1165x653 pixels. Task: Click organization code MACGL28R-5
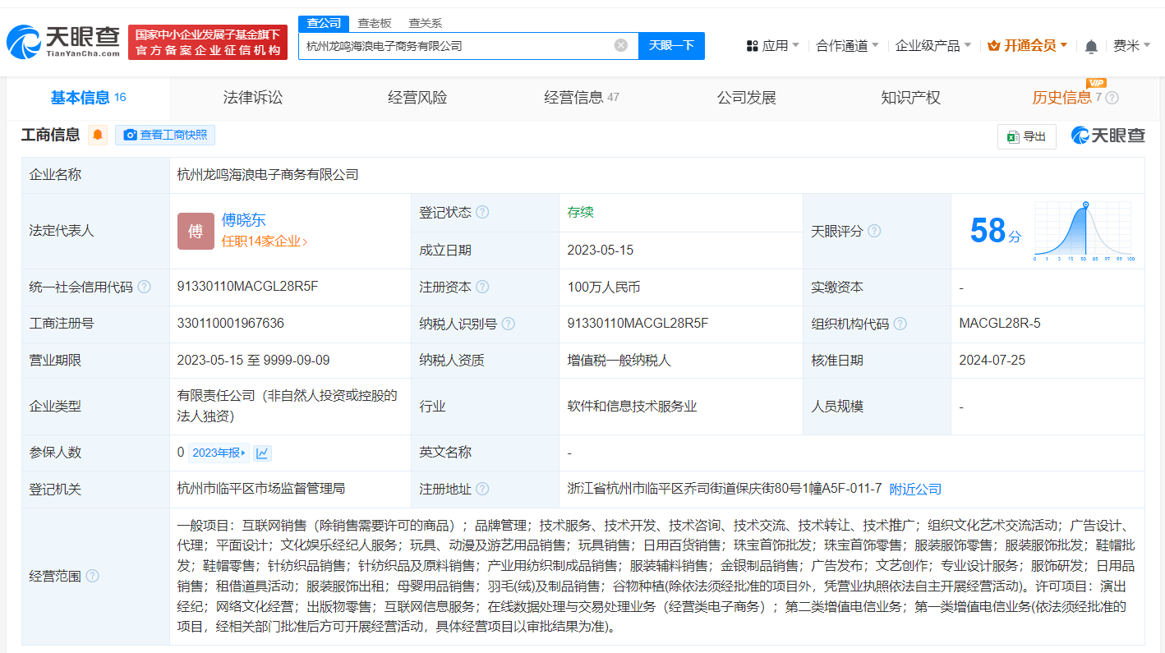point(1000,324)
